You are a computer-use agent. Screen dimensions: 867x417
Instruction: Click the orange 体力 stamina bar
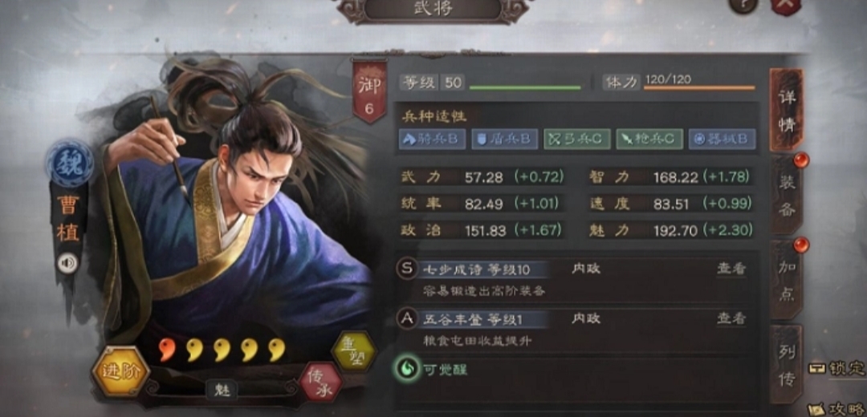[x=699, y=87]
